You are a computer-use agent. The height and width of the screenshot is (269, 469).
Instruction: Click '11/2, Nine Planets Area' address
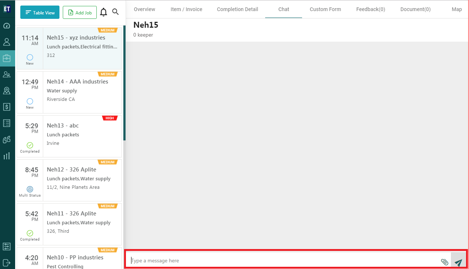[x=73, y=187]
